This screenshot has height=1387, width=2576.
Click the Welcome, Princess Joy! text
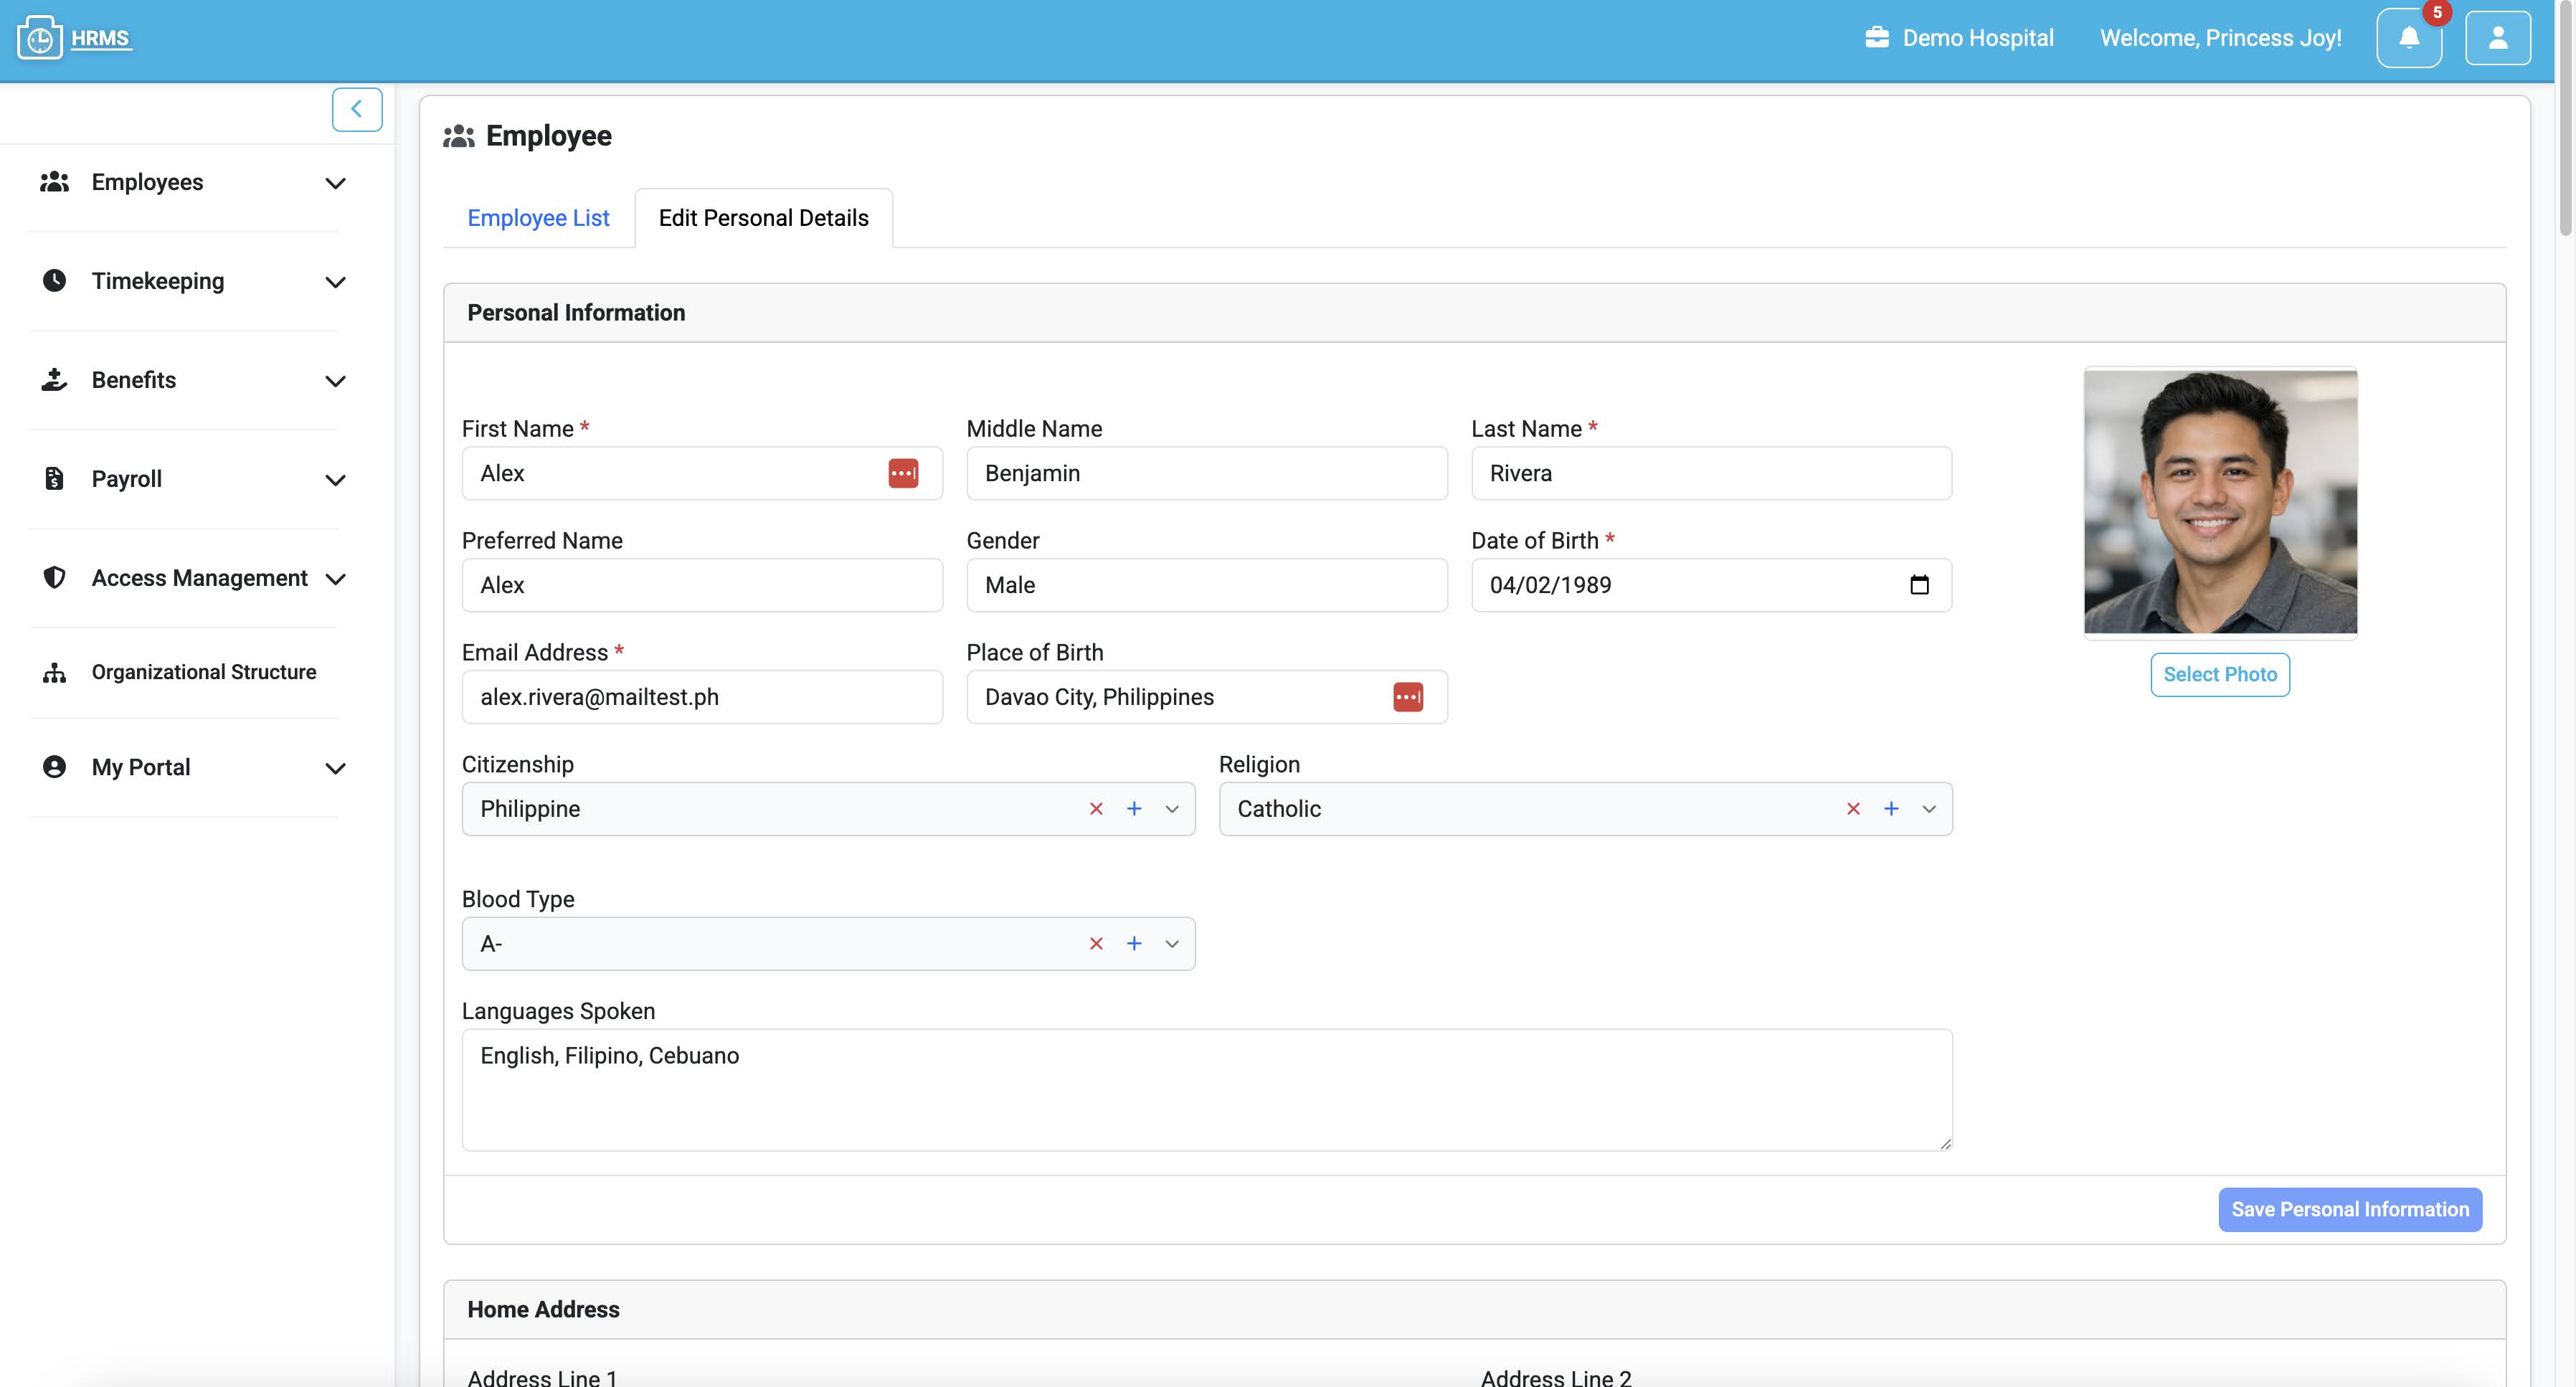2220,38
